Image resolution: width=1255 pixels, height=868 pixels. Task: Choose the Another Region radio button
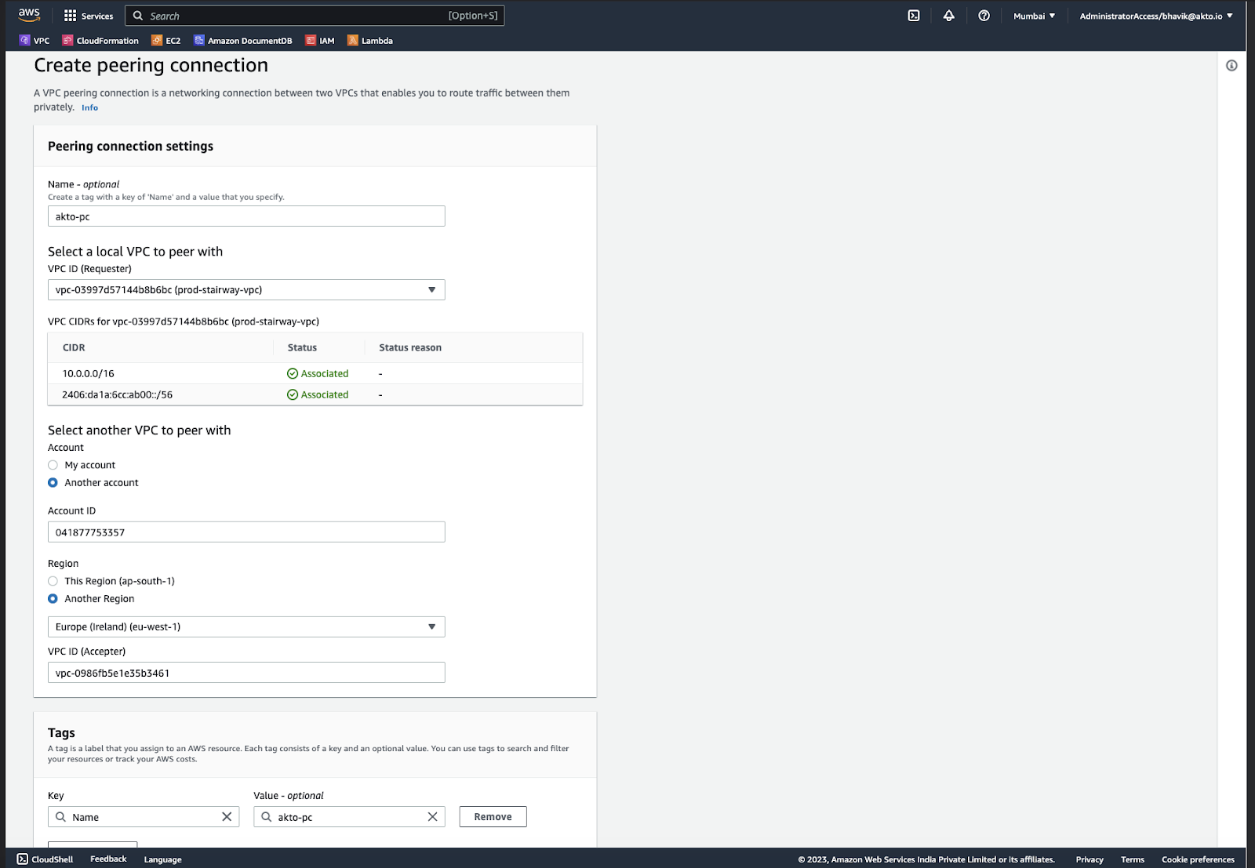pos(53,599)
